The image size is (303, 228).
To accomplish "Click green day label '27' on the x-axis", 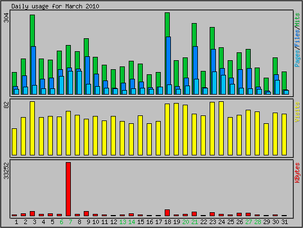I will pyautogui.click(x=248, y=222).
